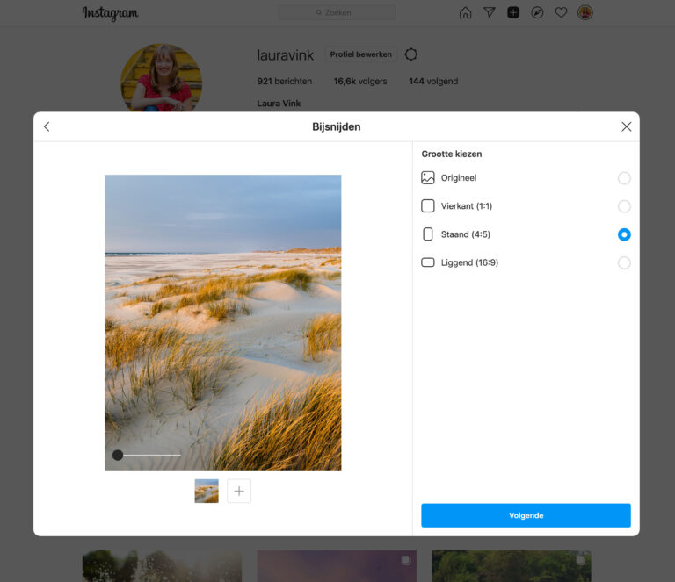This screenshot has height=582, width=675.
Task: Close the Bijsnijden dialog
Action: 626,126
